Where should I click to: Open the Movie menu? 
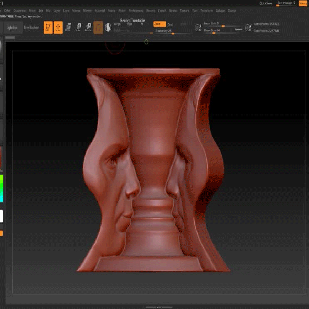point(112,10)
